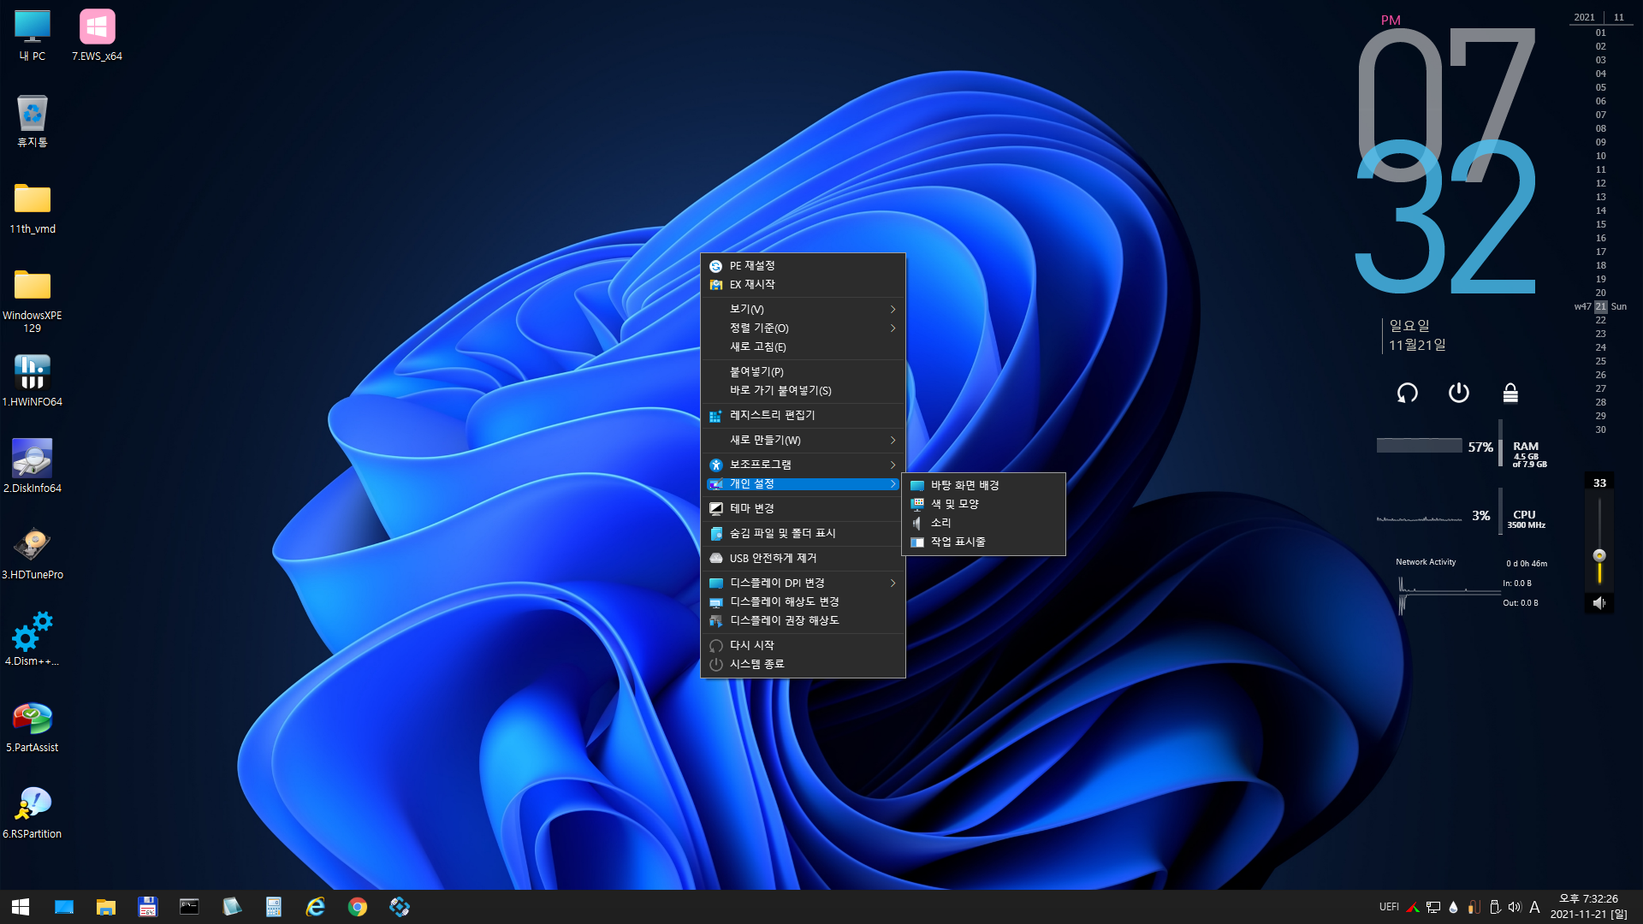Image resolution: width=1643 pixels, height=924 pixels.
Task: Launch Google Chrome from the taskbar
Action: (357, 907)
